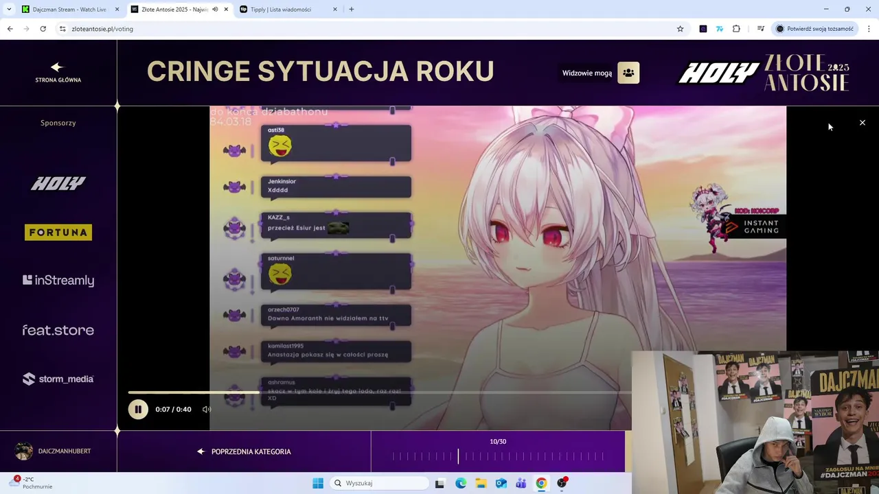Go to Poprzednia Kategoria
This screenshot has width=879, height=494.
pos(244,451)
